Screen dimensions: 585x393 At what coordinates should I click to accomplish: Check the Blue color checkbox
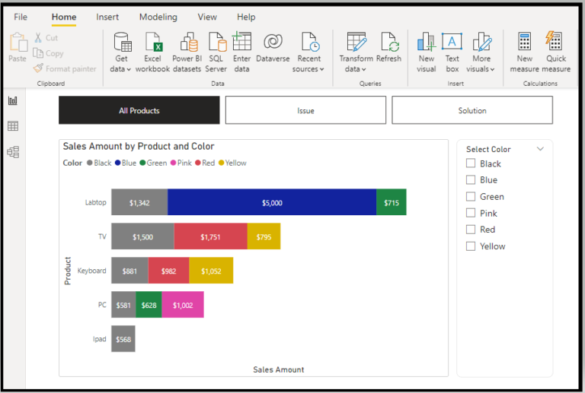point(471,179)
